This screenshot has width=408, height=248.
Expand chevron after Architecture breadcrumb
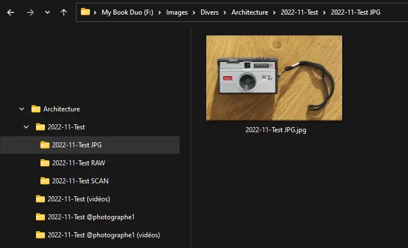coord(274,12)
